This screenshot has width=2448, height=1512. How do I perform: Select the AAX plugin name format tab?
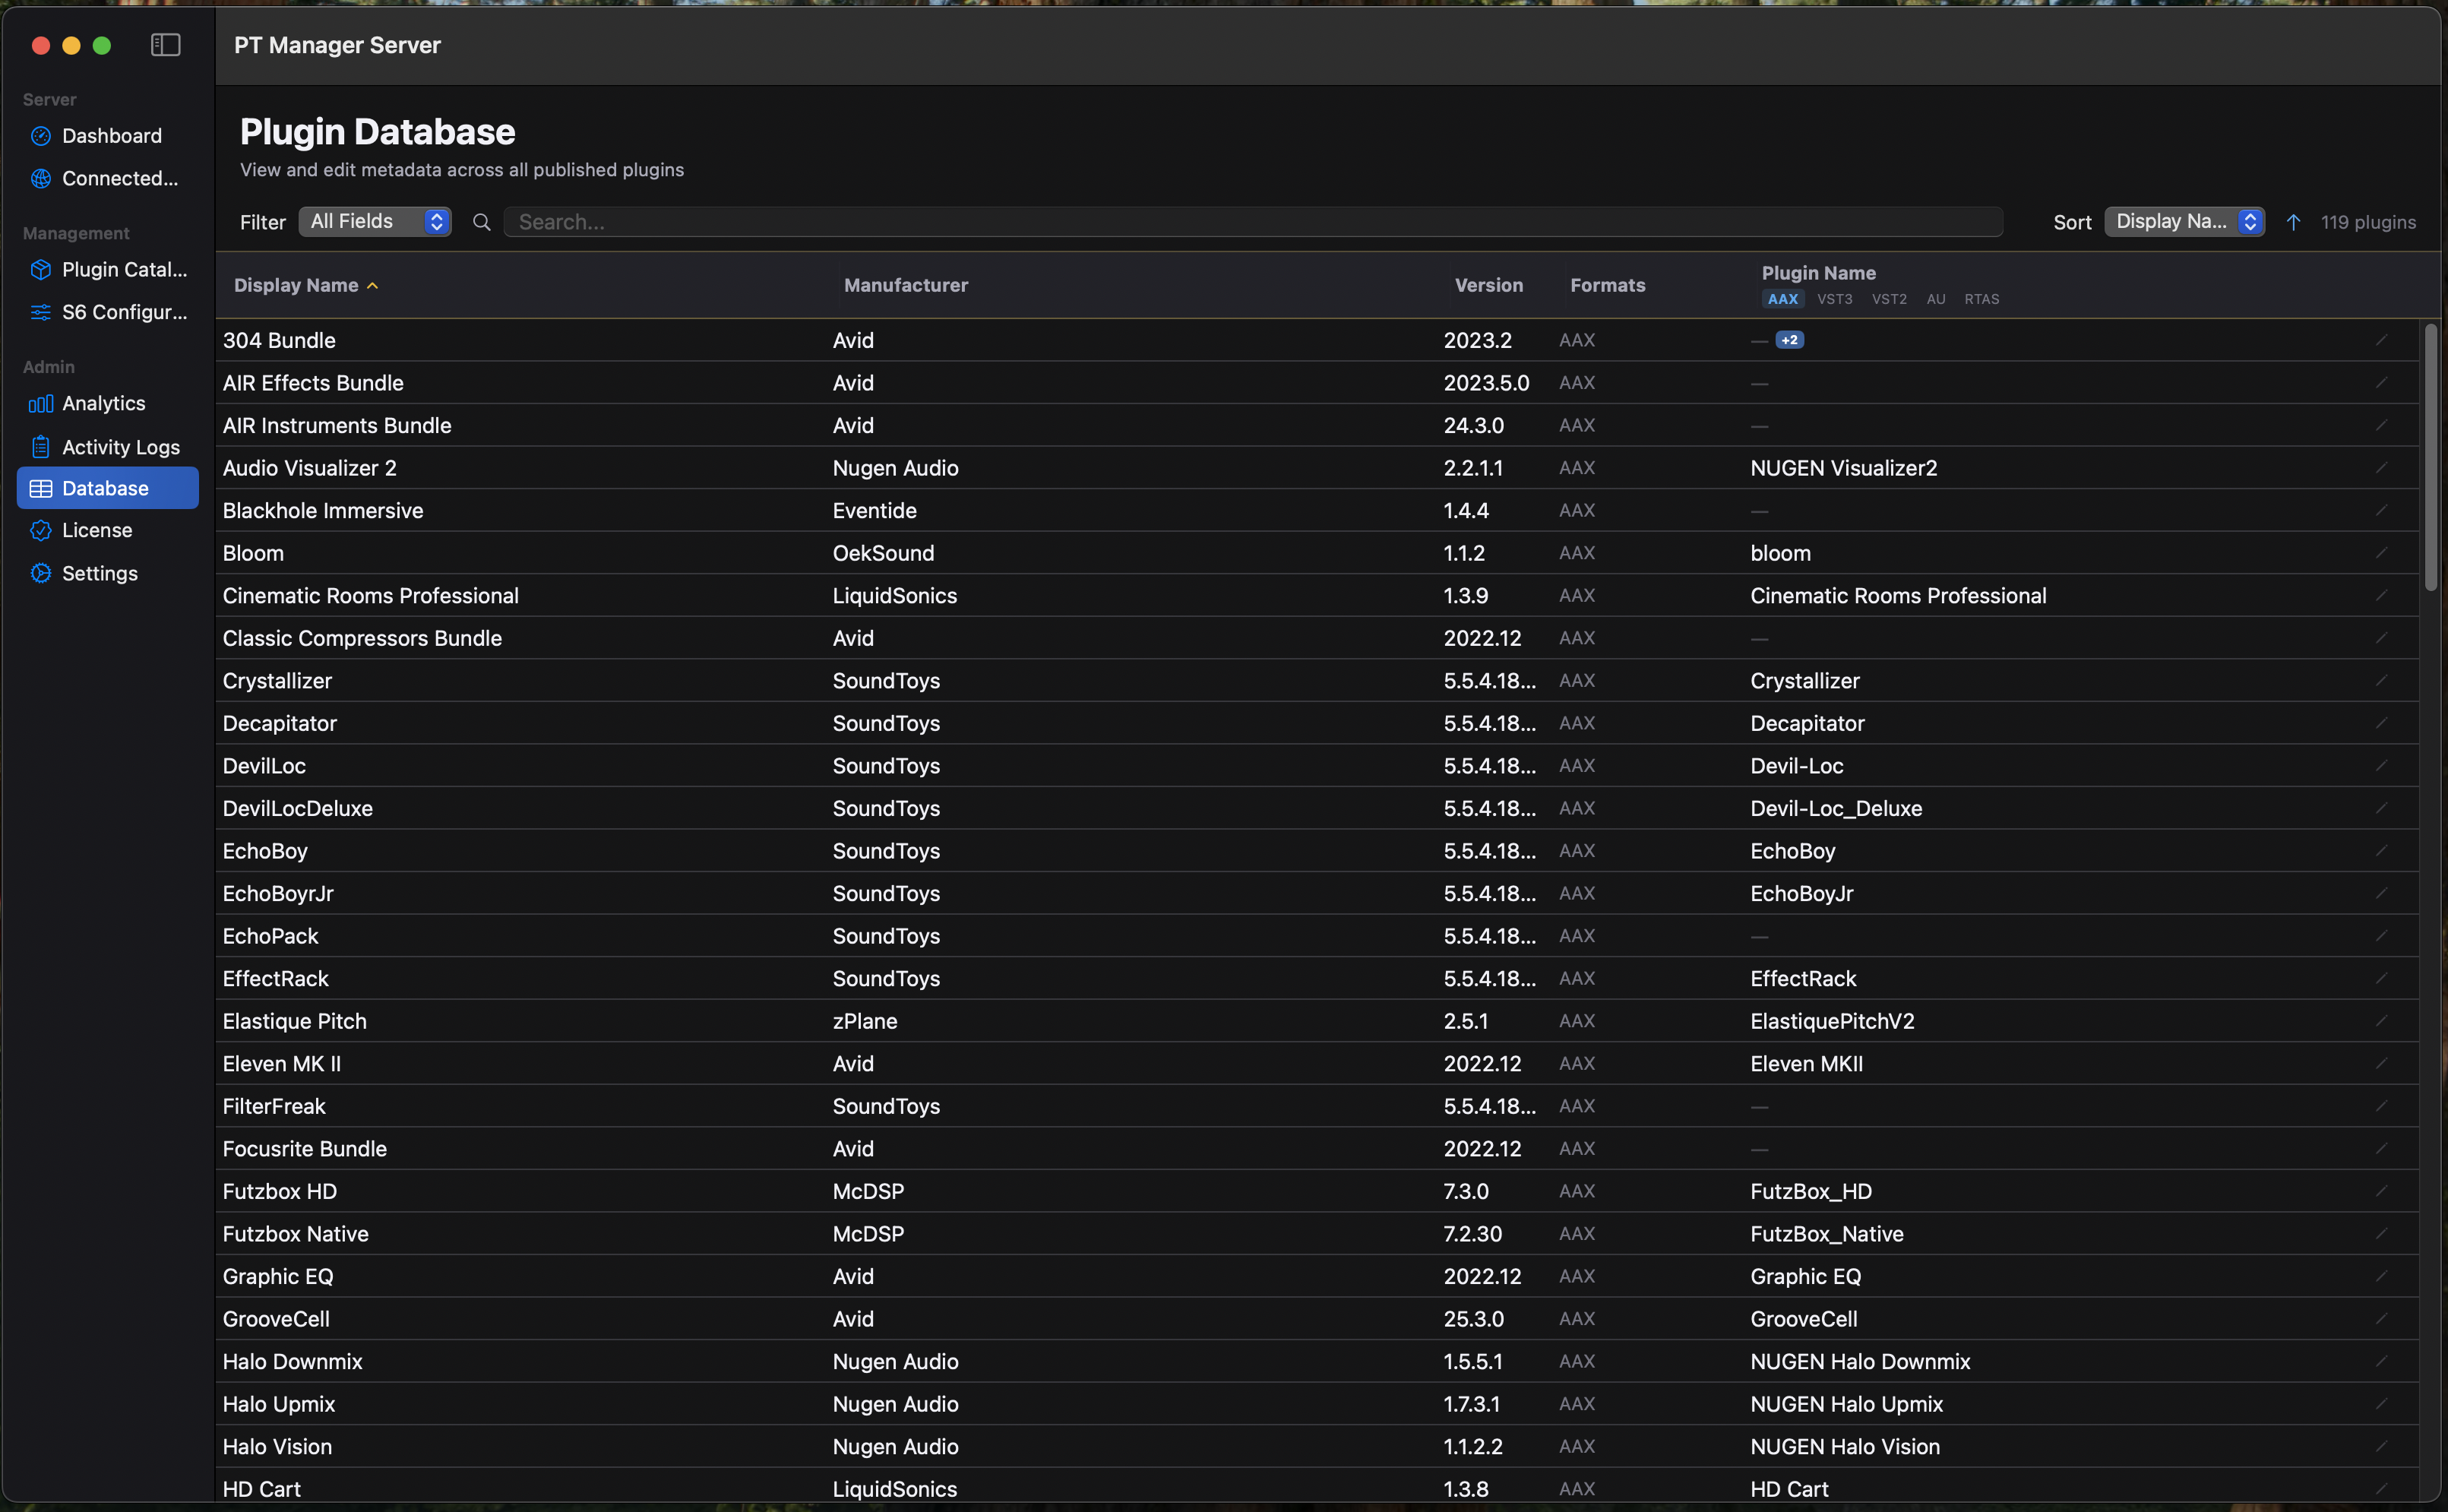[1782, 300]
